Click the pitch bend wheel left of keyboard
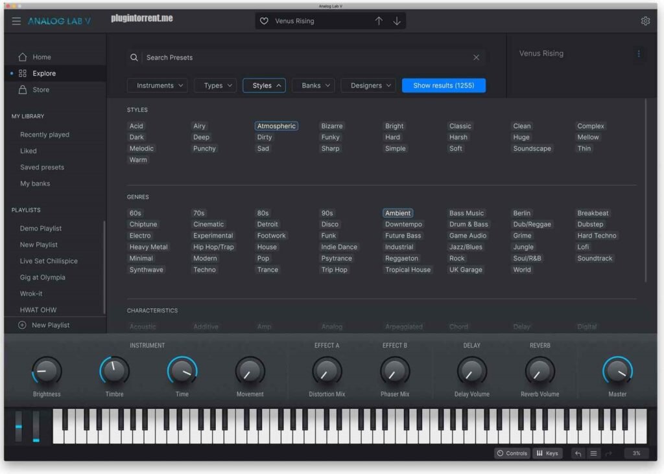664x474 pixels. point(19,427)
